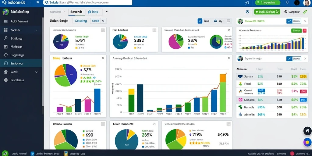Expand the Bartdc sidebar chevron
The height and width of the screenshot is (156, 312).
point(36,72)
